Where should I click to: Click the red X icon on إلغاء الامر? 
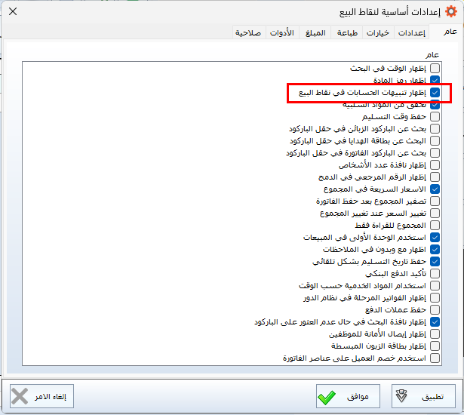pos(21,395)
